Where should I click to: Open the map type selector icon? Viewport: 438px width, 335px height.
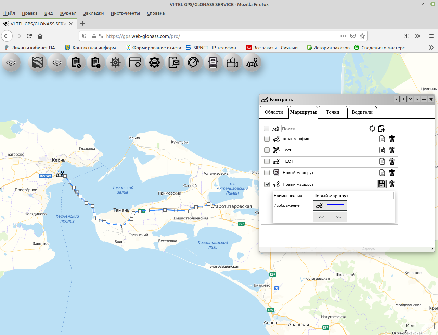(x=37, y=63)
